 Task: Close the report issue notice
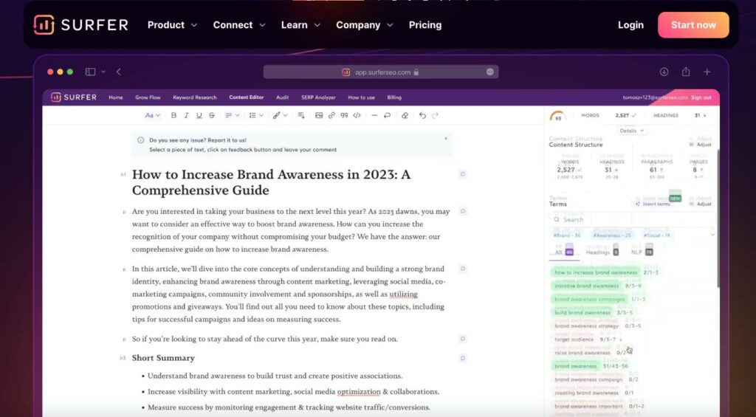click(446, 138)
